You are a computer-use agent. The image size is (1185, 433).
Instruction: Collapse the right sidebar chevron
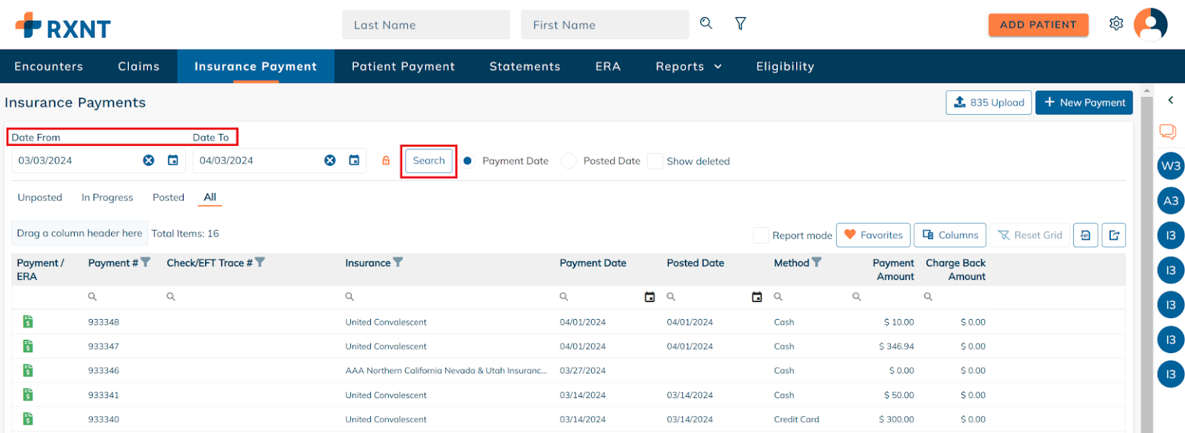tap(1170, 101)
